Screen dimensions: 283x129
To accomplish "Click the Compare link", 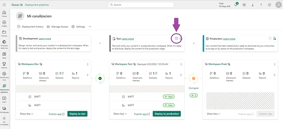I will point(194,88).
